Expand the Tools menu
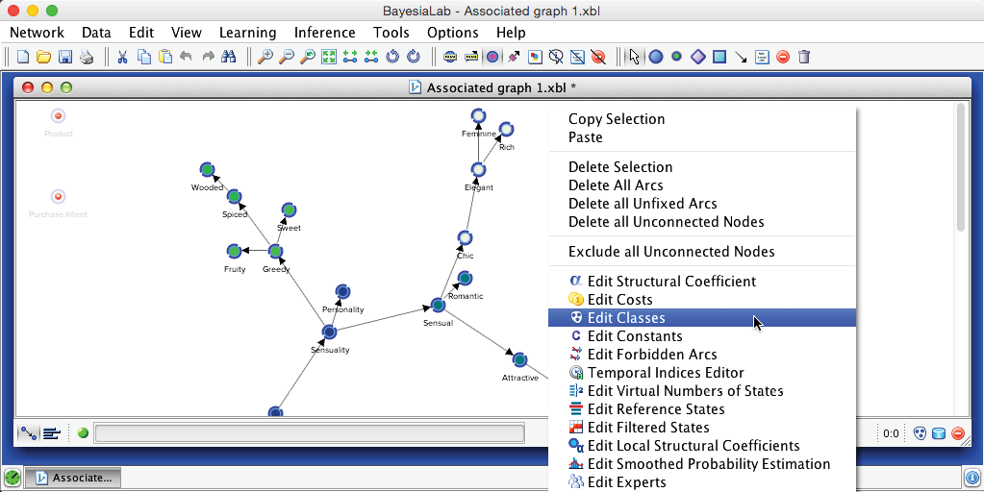Screen dimensions: 984x492 391,33
